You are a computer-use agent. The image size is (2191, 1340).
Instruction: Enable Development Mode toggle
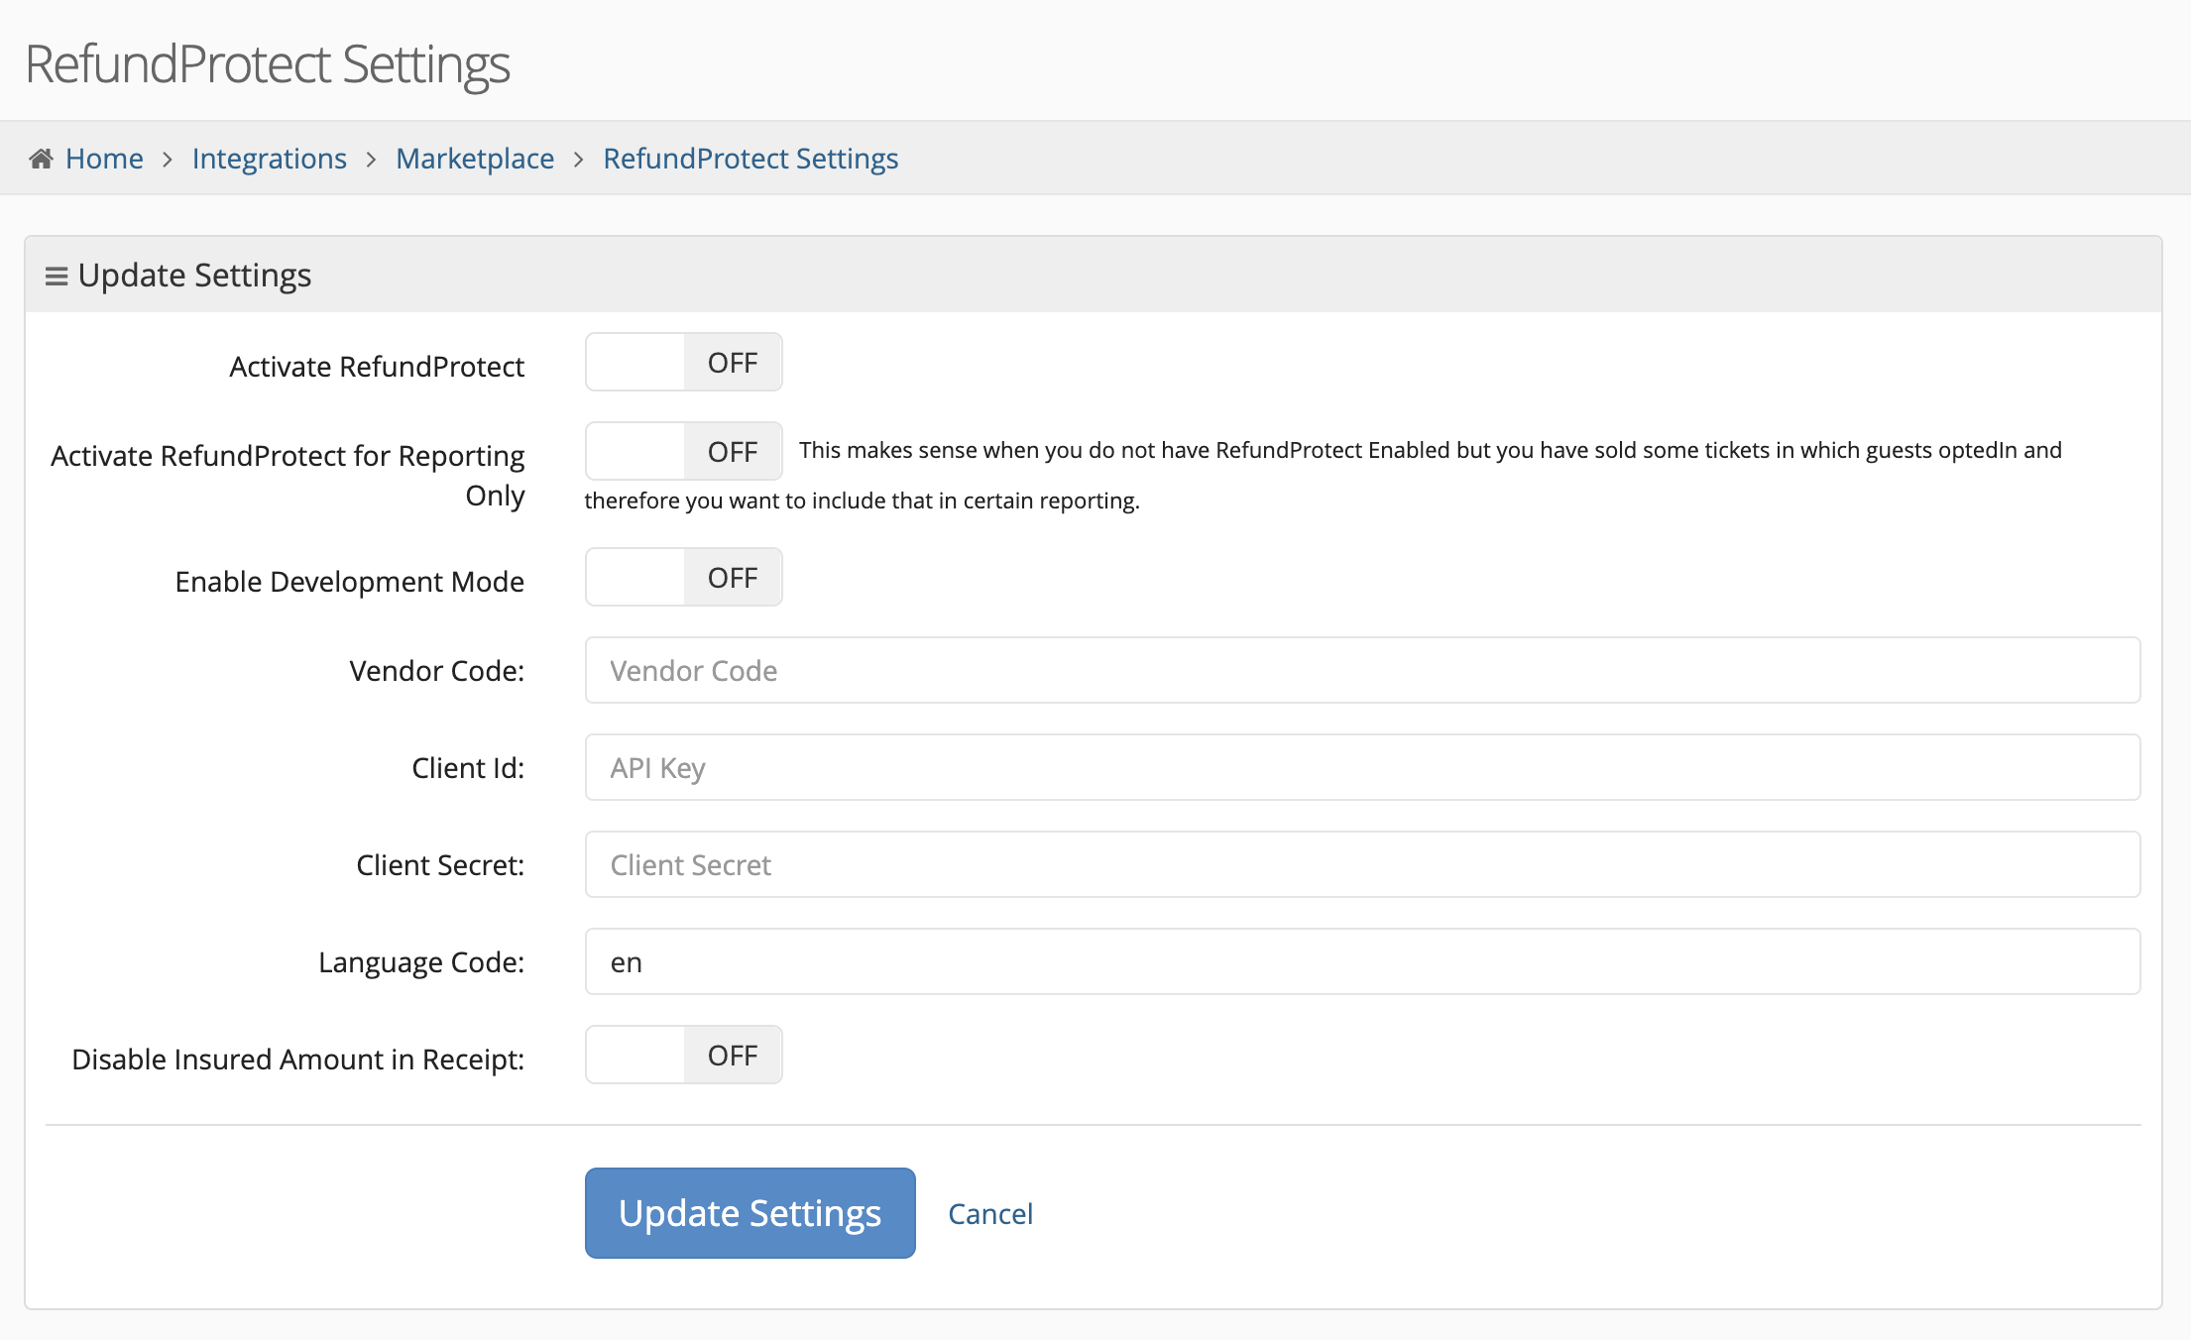click(x=684, y=578)
